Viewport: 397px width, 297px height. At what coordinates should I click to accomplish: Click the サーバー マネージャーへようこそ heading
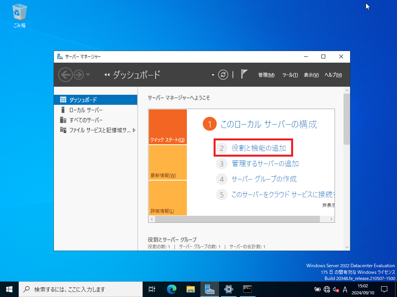[x=179, y=98]
